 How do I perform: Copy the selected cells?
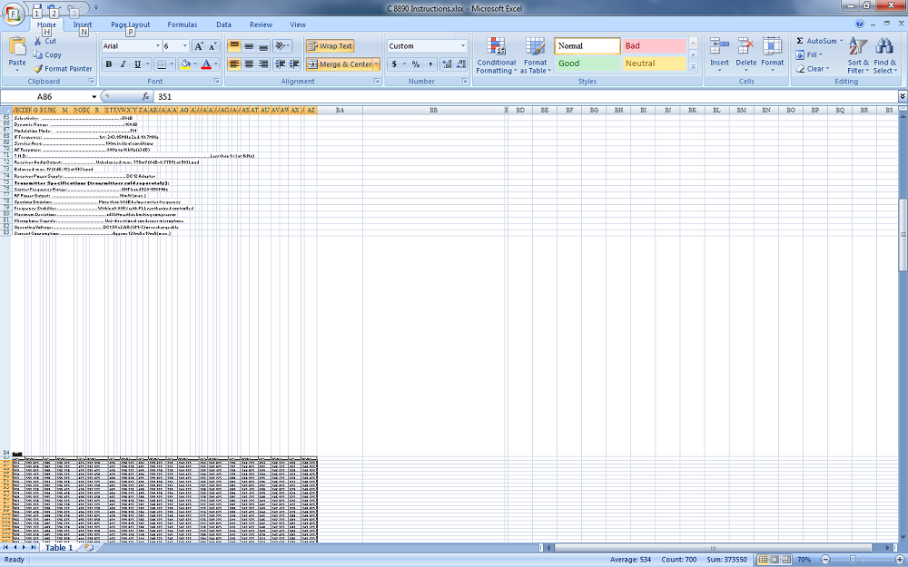[x=47, y=55]
